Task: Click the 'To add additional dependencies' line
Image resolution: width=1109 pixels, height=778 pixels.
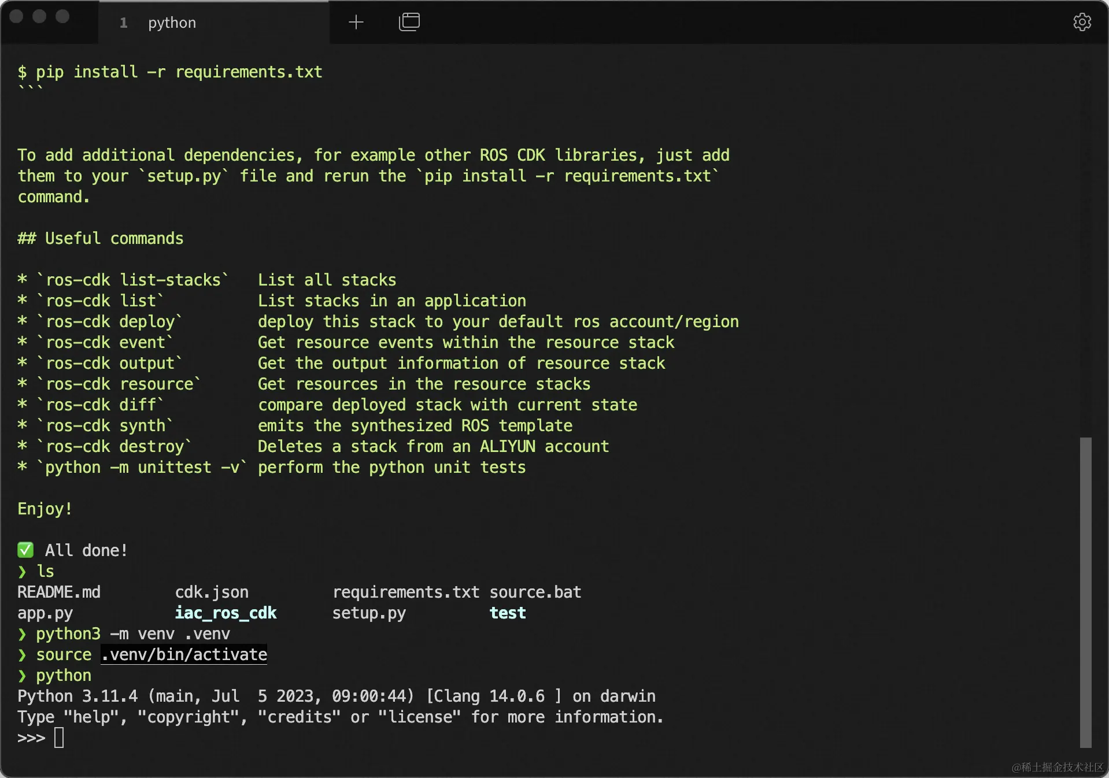Action: click(374, 155)
